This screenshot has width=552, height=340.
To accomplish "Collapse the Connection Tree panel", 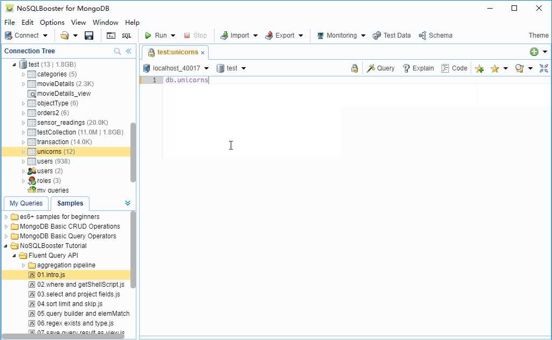I will point(128,51).
